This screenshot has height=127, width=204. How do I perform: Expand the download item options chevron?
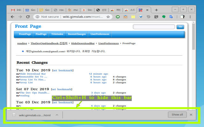[57, 115]
